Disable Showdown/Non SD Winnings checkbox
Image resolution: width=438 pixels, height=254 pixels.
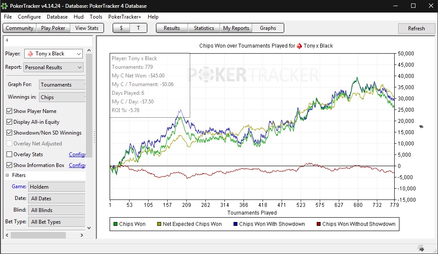(x=9, y=133)
